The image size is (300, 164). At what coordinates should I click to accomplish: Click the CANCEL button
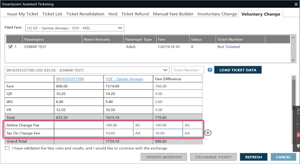click(283, 157)
